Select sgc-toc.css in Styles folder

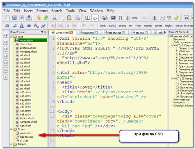tap(27, 137)
